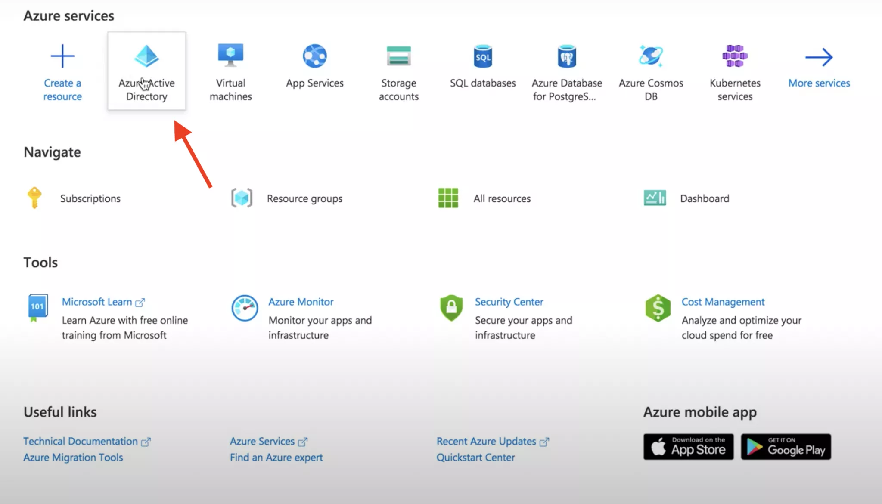Select the Azure Active Directory label

pos(146,90)
